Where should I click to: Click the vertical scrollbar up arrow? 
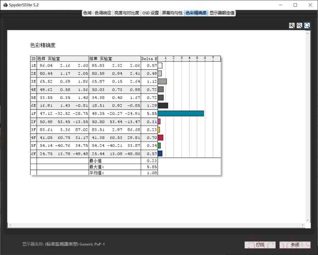308,32
